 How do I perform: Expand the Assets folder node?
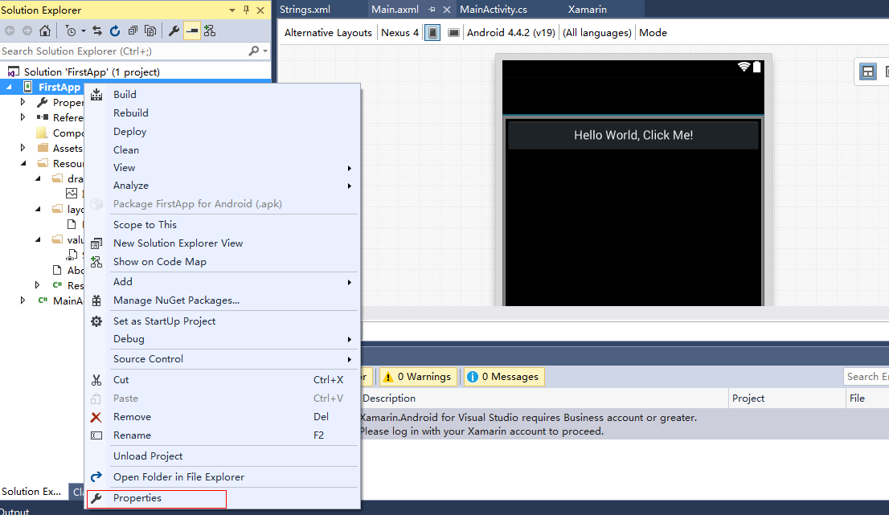point(23,148)
